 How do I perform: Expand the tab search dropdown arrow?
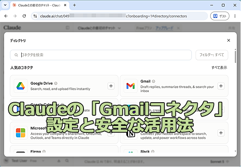point(5,5)
